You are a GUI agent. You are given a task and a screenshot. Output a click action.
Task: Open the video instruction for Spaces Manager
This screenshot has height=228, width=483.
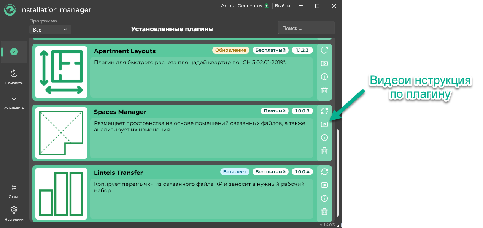click(324, 124)
